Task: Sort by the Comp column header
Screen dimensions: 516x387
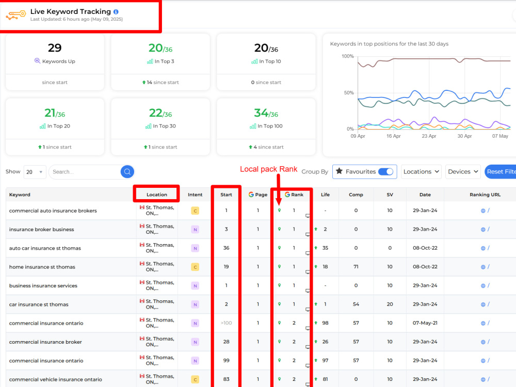Action: [x=356, y=195]
